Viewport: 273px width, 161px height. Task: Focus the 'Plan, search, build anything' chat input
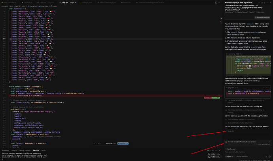click(x=247, y=152)
